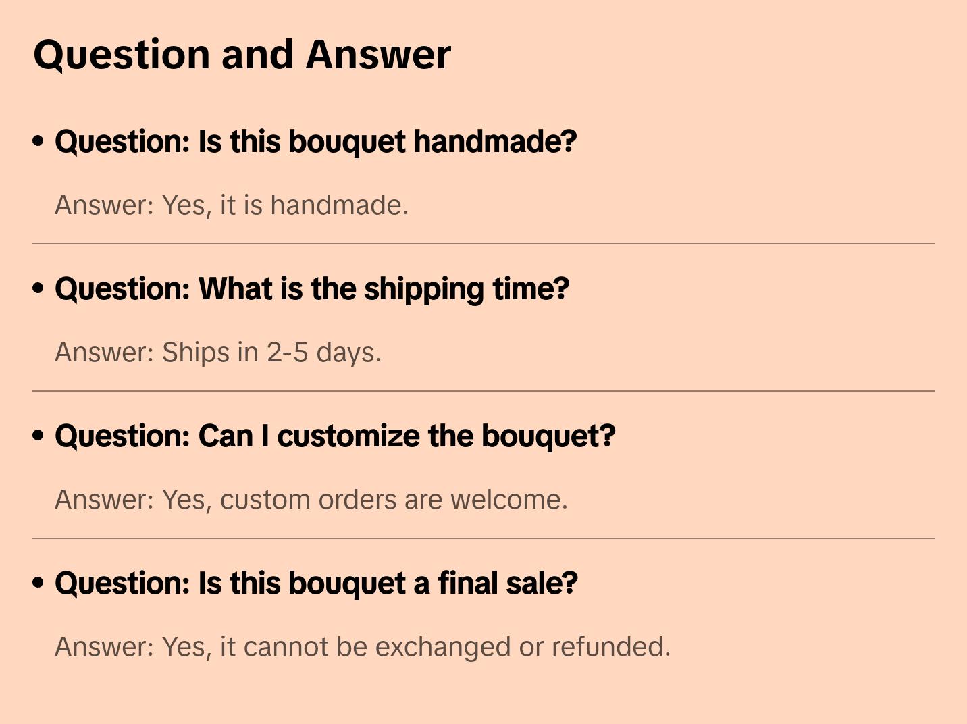967x724 pixels.
Task: Click the bullet beside the shipping time question
Action: click(38, 288)
